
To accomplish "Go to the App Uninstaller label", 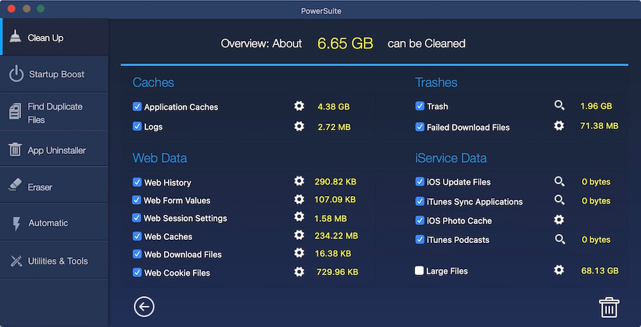I will click(57, 151).
